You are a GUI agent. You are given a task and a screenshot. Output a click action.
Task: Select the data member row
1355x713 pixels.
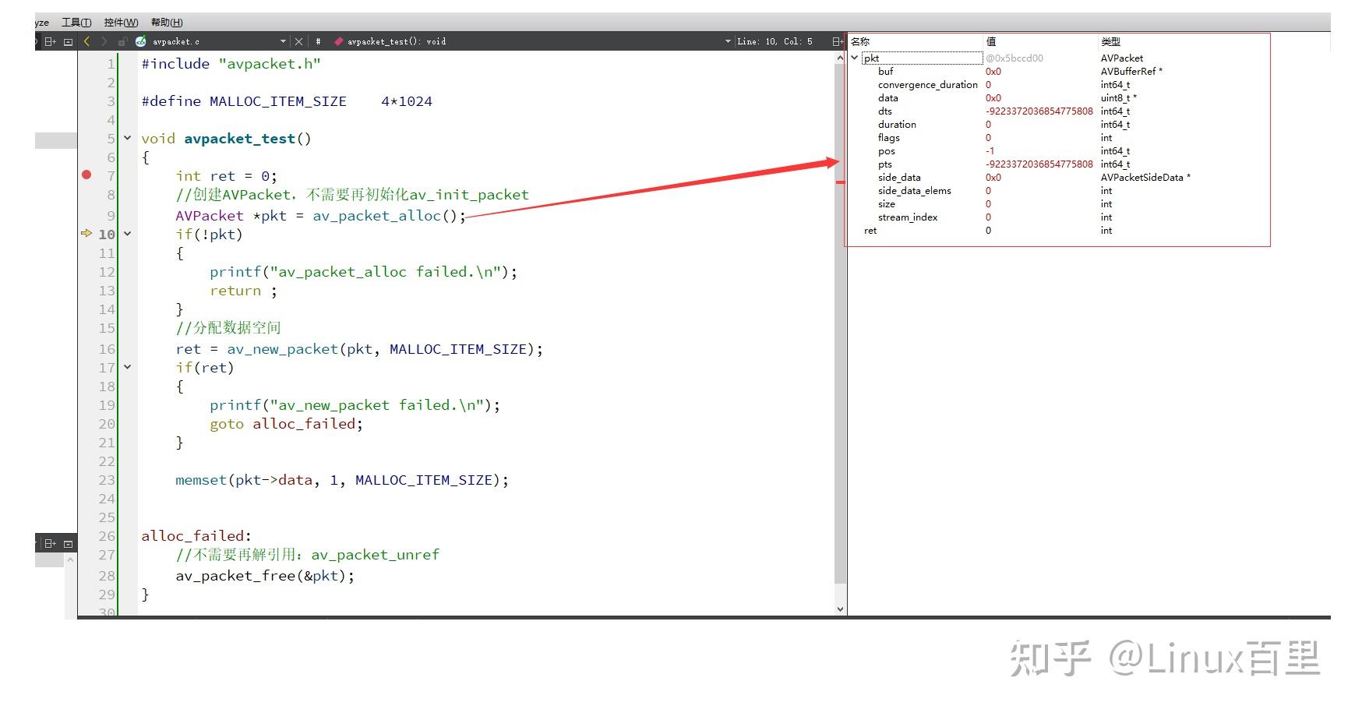click(x=1058, y=97)
